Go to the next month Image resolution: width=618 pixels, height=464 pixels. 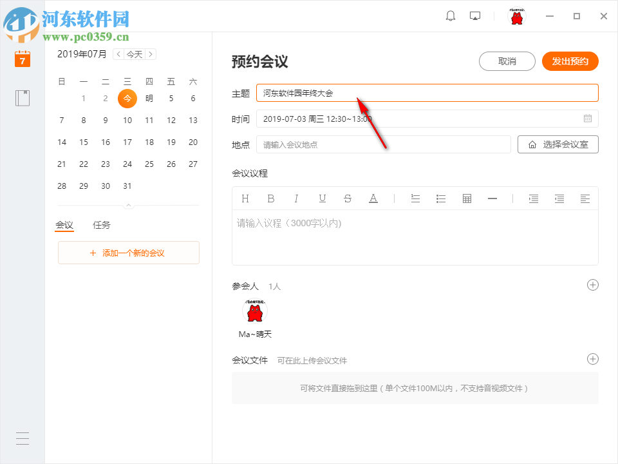(151, 54)
